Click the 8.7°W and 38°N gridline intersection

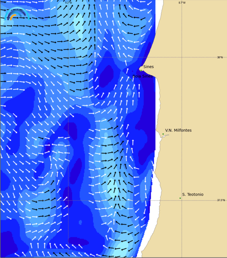click(x=182, y=57)
